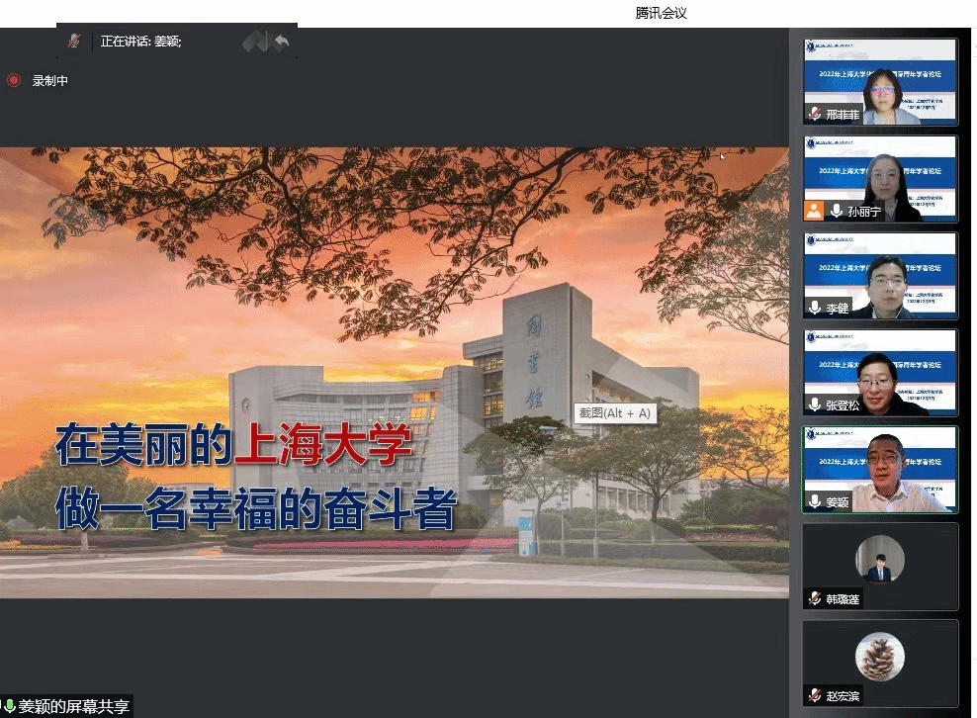The image size is (977, 718).
Task: Click muted mic icon beside 韩璐莲
Action: click(x=814, y=598)
